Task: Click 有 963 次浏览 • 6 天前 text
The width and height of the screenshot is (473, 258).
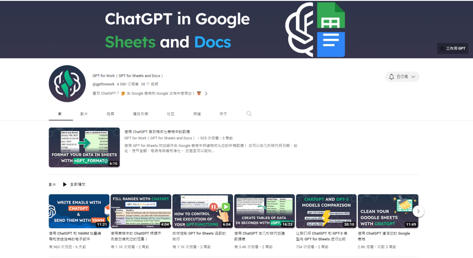Action: tap(67, 247)
